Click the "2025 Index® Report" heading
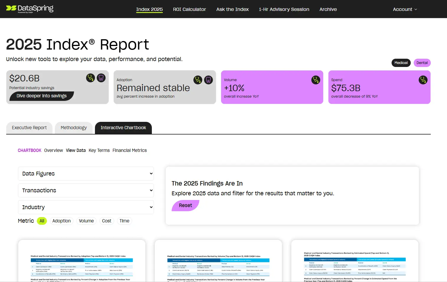The width and height of the screenshot is (447, 282). click(78, 45)
